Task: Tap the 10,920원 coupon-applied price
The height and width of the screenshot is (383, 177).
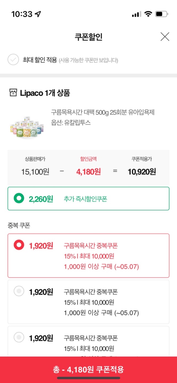Action: [142, 172]
